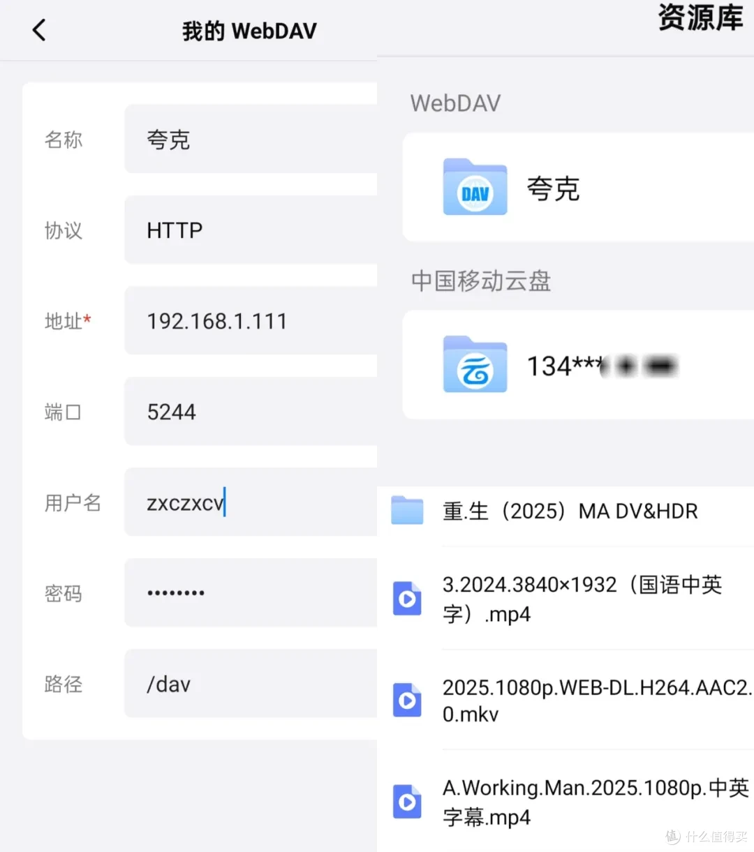Select the 协议 field showing HTTP
The image size is (754, 852).
251,230
